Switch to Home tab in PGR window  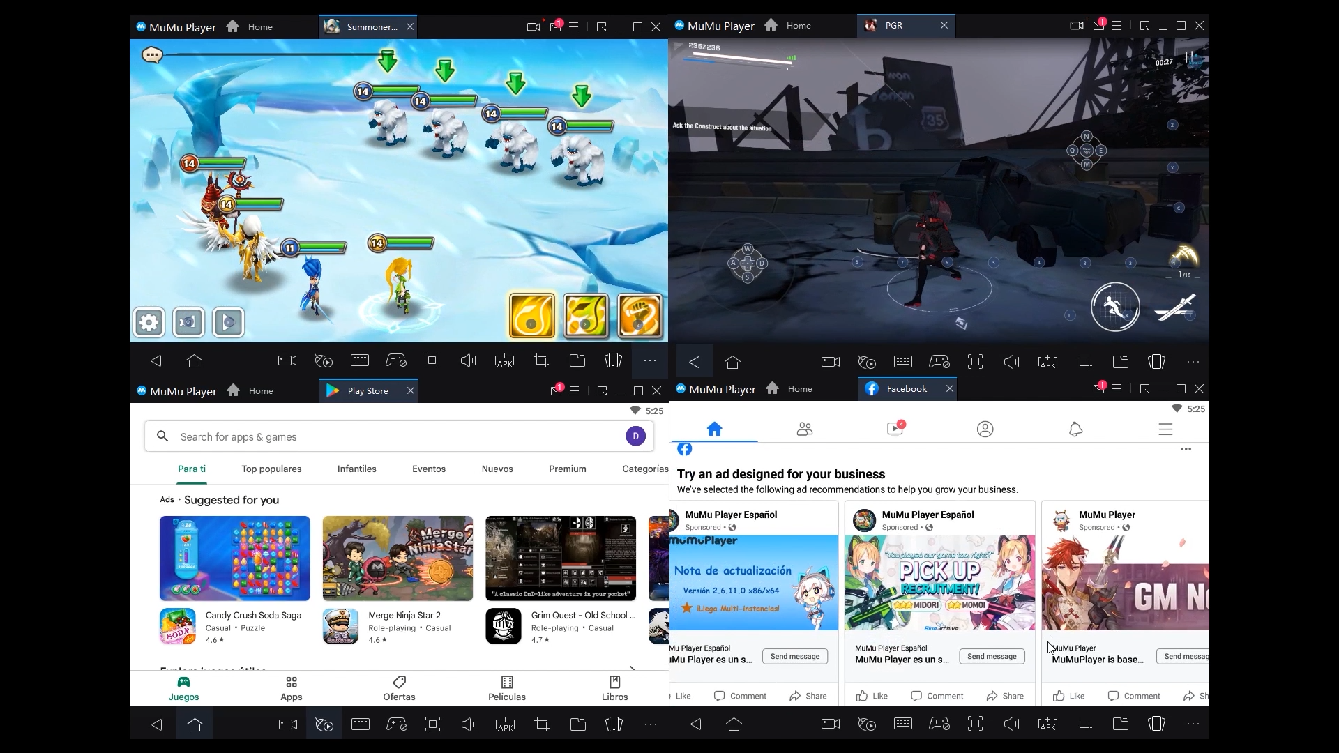pos(788,26)
